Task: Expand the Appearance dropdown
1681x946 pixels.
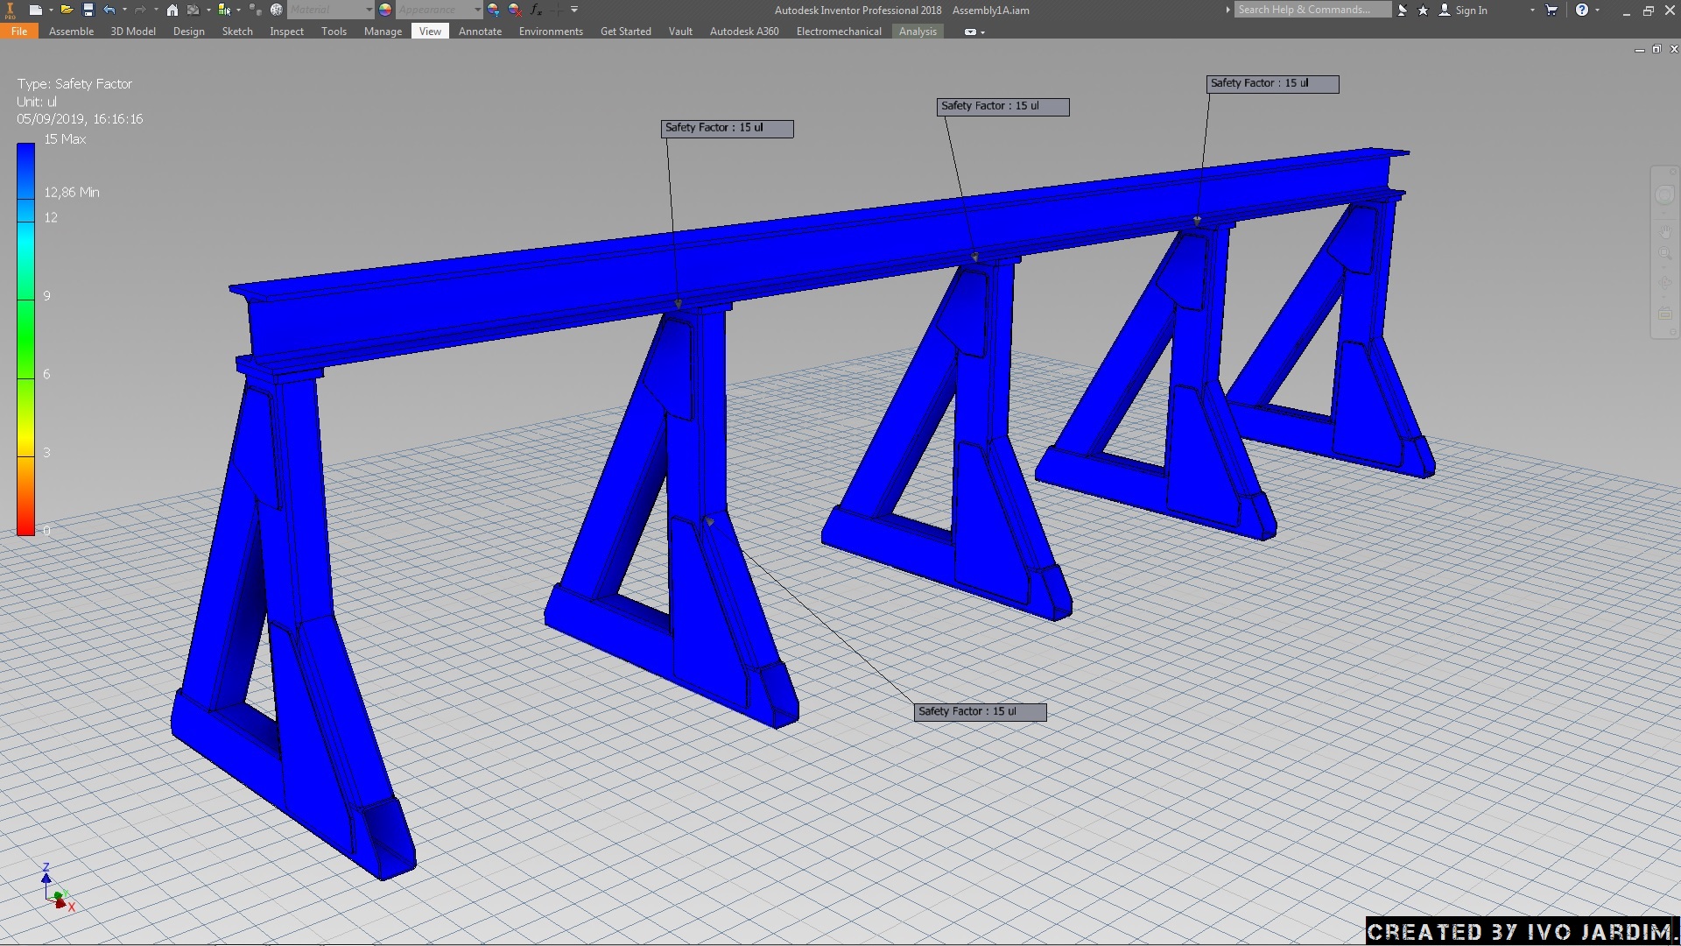Action: click(477, 10)
